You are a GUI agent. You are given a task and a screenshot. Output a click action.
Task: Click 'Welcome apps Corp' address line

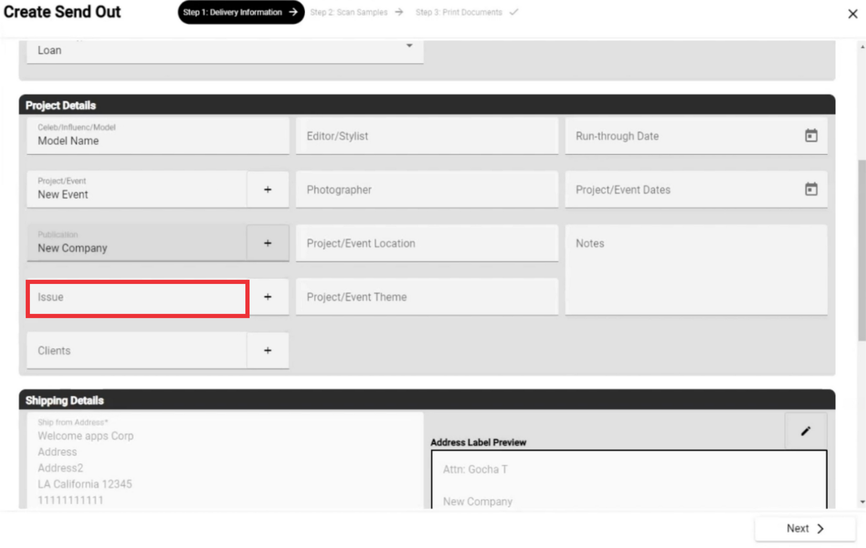pos(86,436)
